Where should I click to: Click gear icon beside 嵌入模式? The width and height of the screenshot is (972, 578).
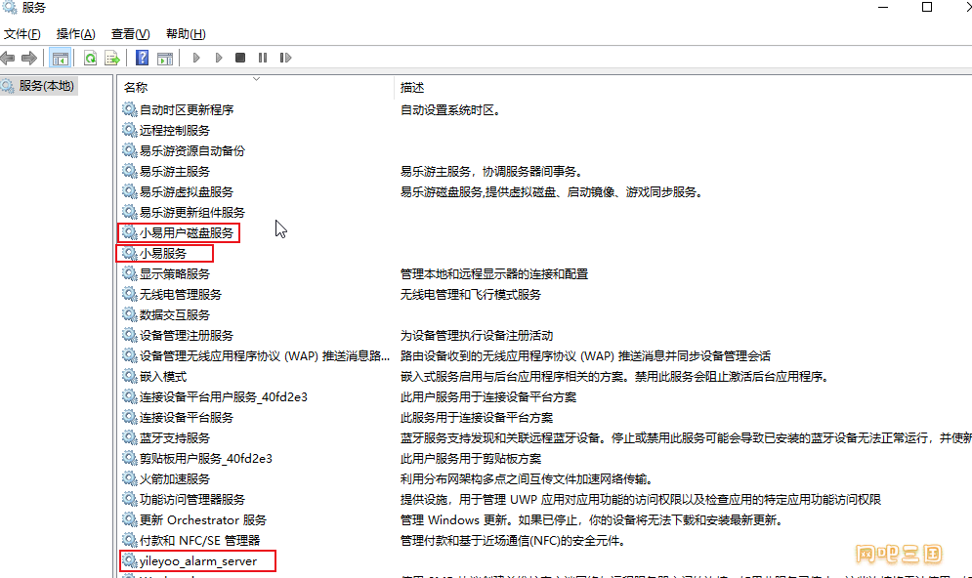click(129, 376)
